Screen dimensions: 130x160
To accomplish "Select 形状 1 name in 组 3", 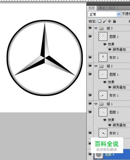I will click(x=114, y=58).
